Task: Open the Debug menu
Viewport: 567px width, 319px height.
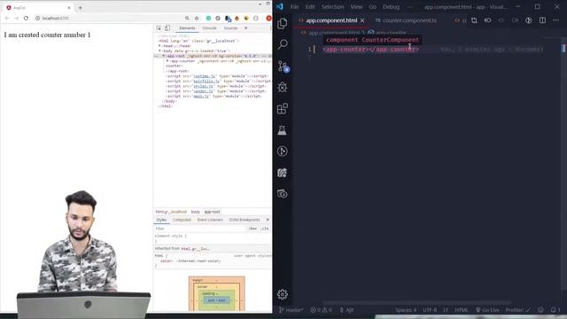Action: tap(391, 7)
